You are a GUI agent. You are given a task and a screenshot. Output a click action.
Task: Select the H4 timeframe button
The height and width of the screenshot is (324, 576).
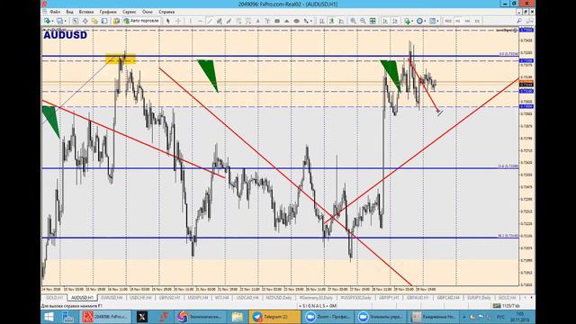(x=467, y=21)
